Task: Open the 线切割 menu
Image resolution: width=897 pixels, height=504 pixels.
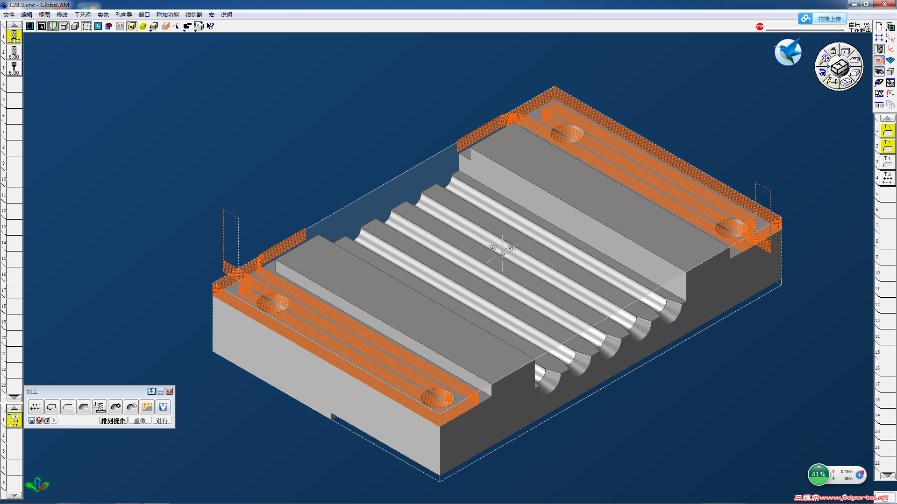Action: (193, 15)
